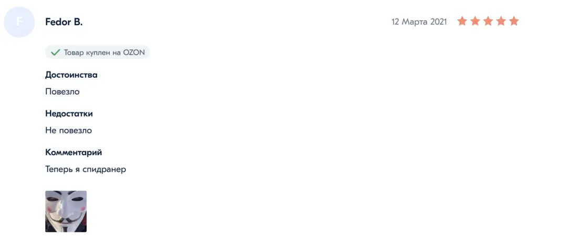Click the second rating star
Screen dimensions: 578x247
(x=475, y=22)
